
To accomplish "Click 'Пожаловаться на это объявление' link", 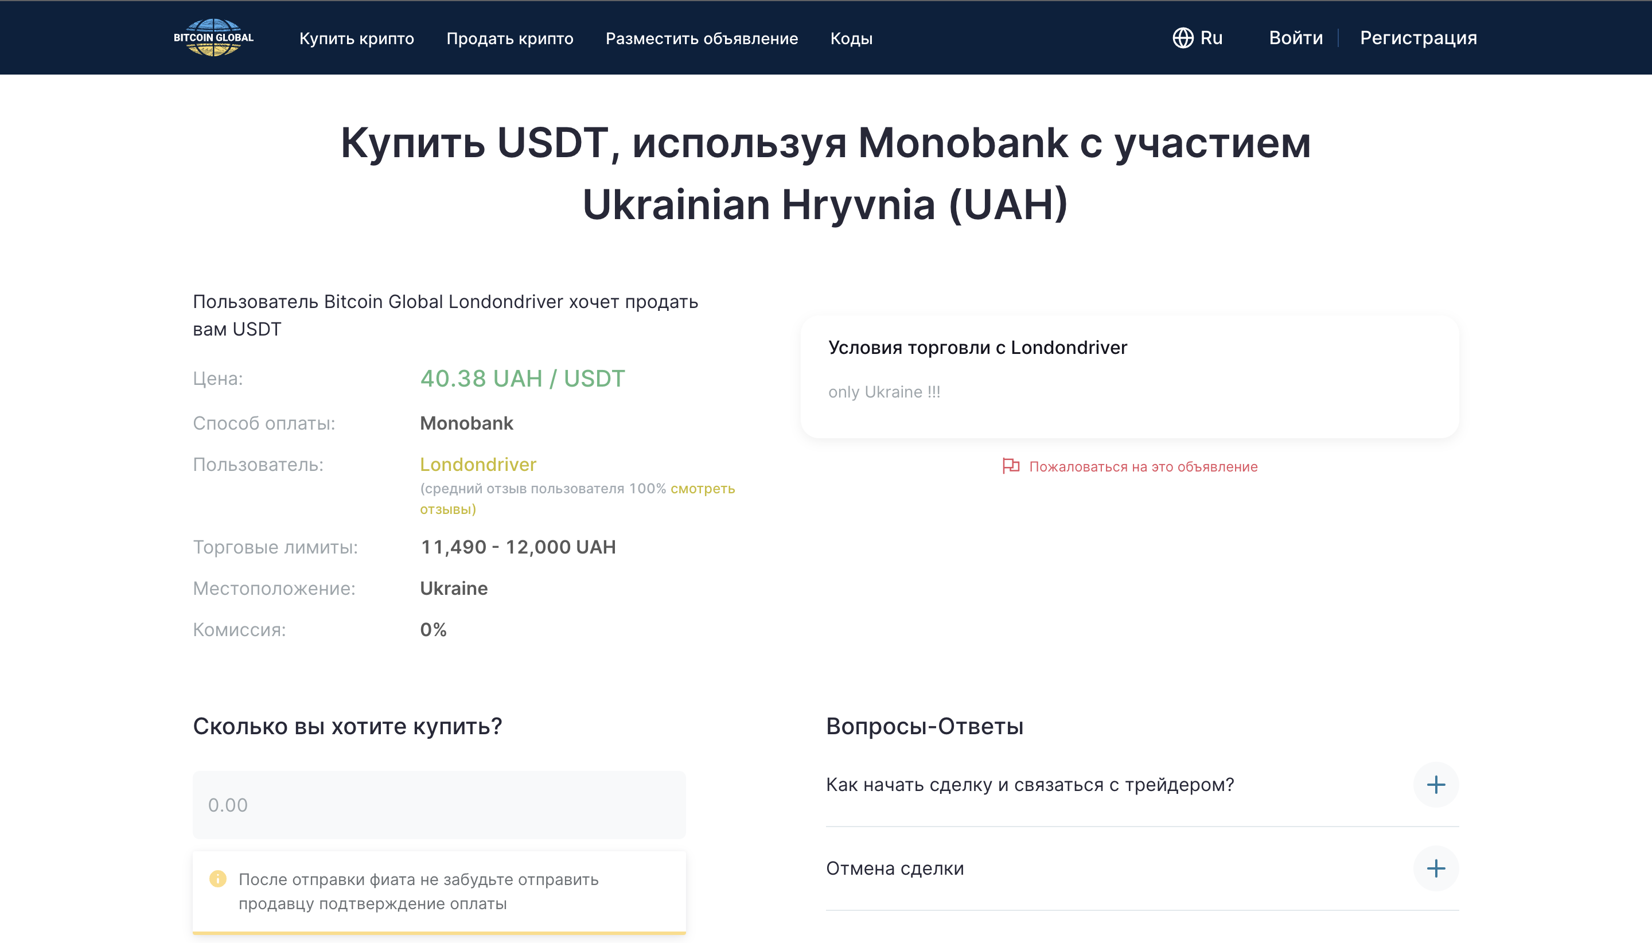I will (x=1143, y=466).
